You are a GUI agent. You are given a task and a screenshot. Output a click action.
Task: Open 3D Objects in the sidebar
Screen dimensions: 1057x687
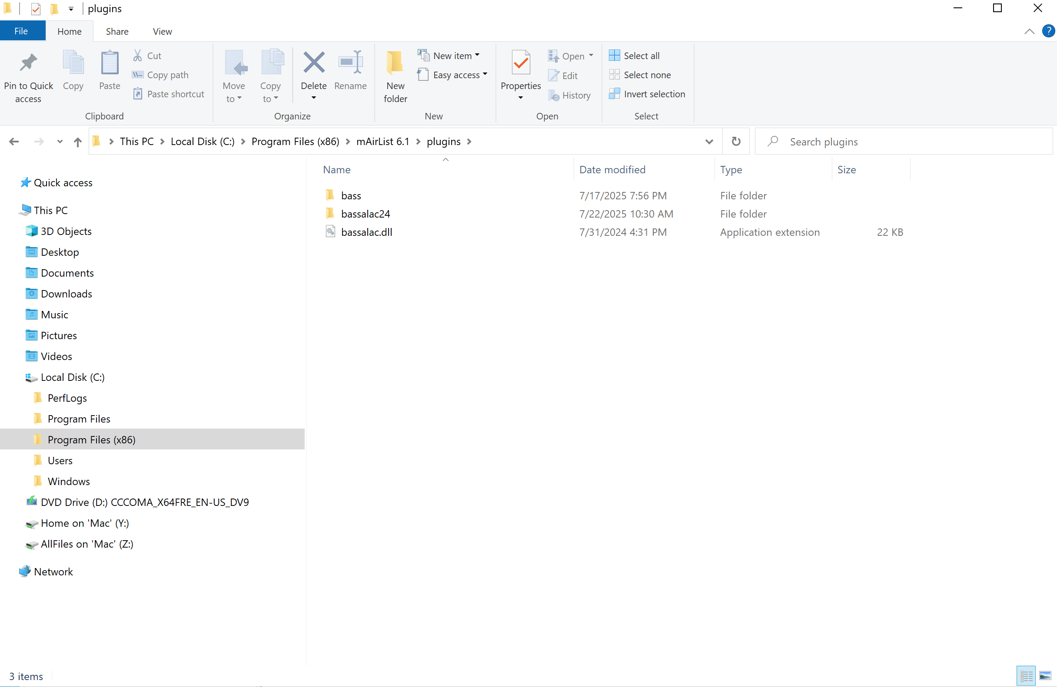coord(66,231)
